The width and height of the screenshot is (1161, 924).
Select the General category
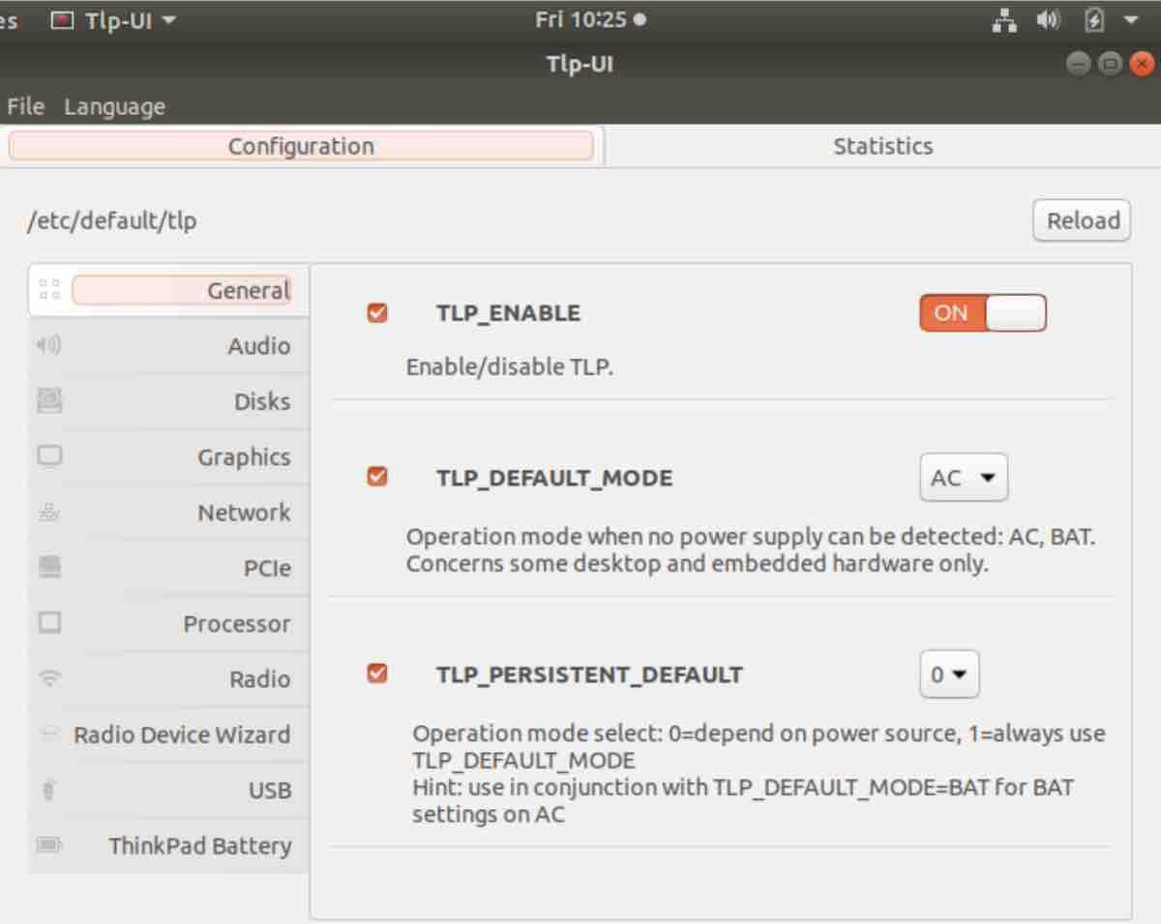point(169,290)
